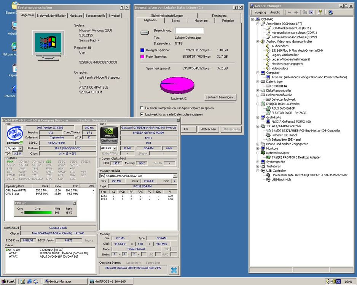Open properties via the Geräte-Manager properties toolbar icon
Screen dimensions: 357x285
pos(304,12)
